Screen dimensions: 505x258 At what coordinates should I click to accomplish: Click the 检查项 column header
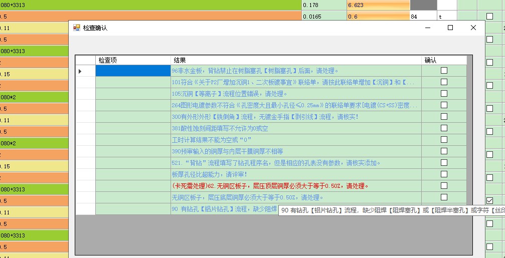(133, 60)
